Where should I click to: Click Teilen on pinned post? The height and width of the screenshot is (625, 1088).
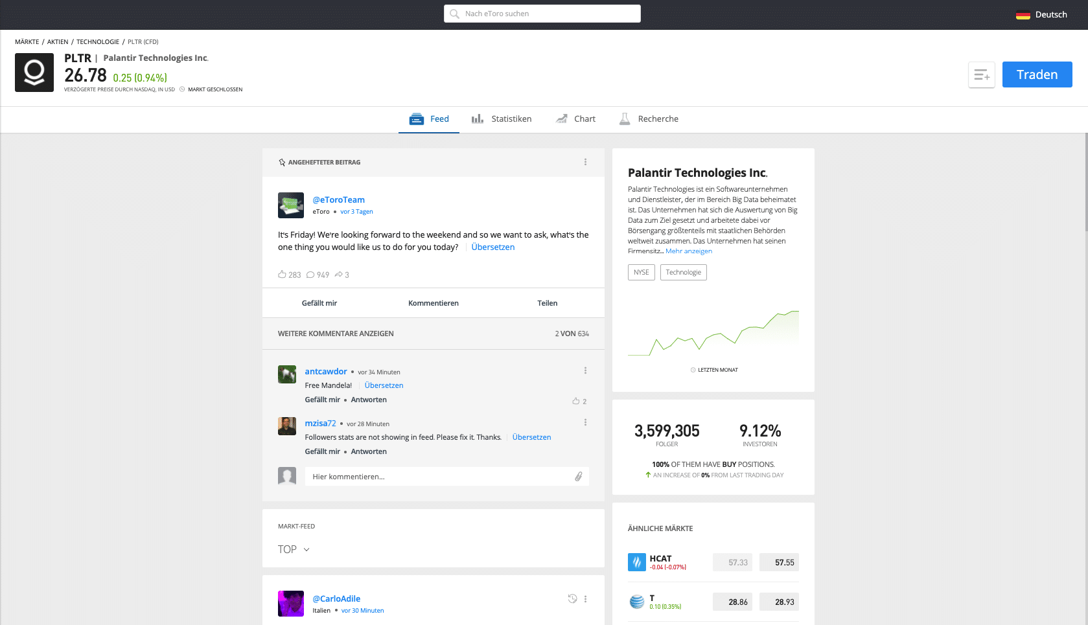[x=548, y=303]
